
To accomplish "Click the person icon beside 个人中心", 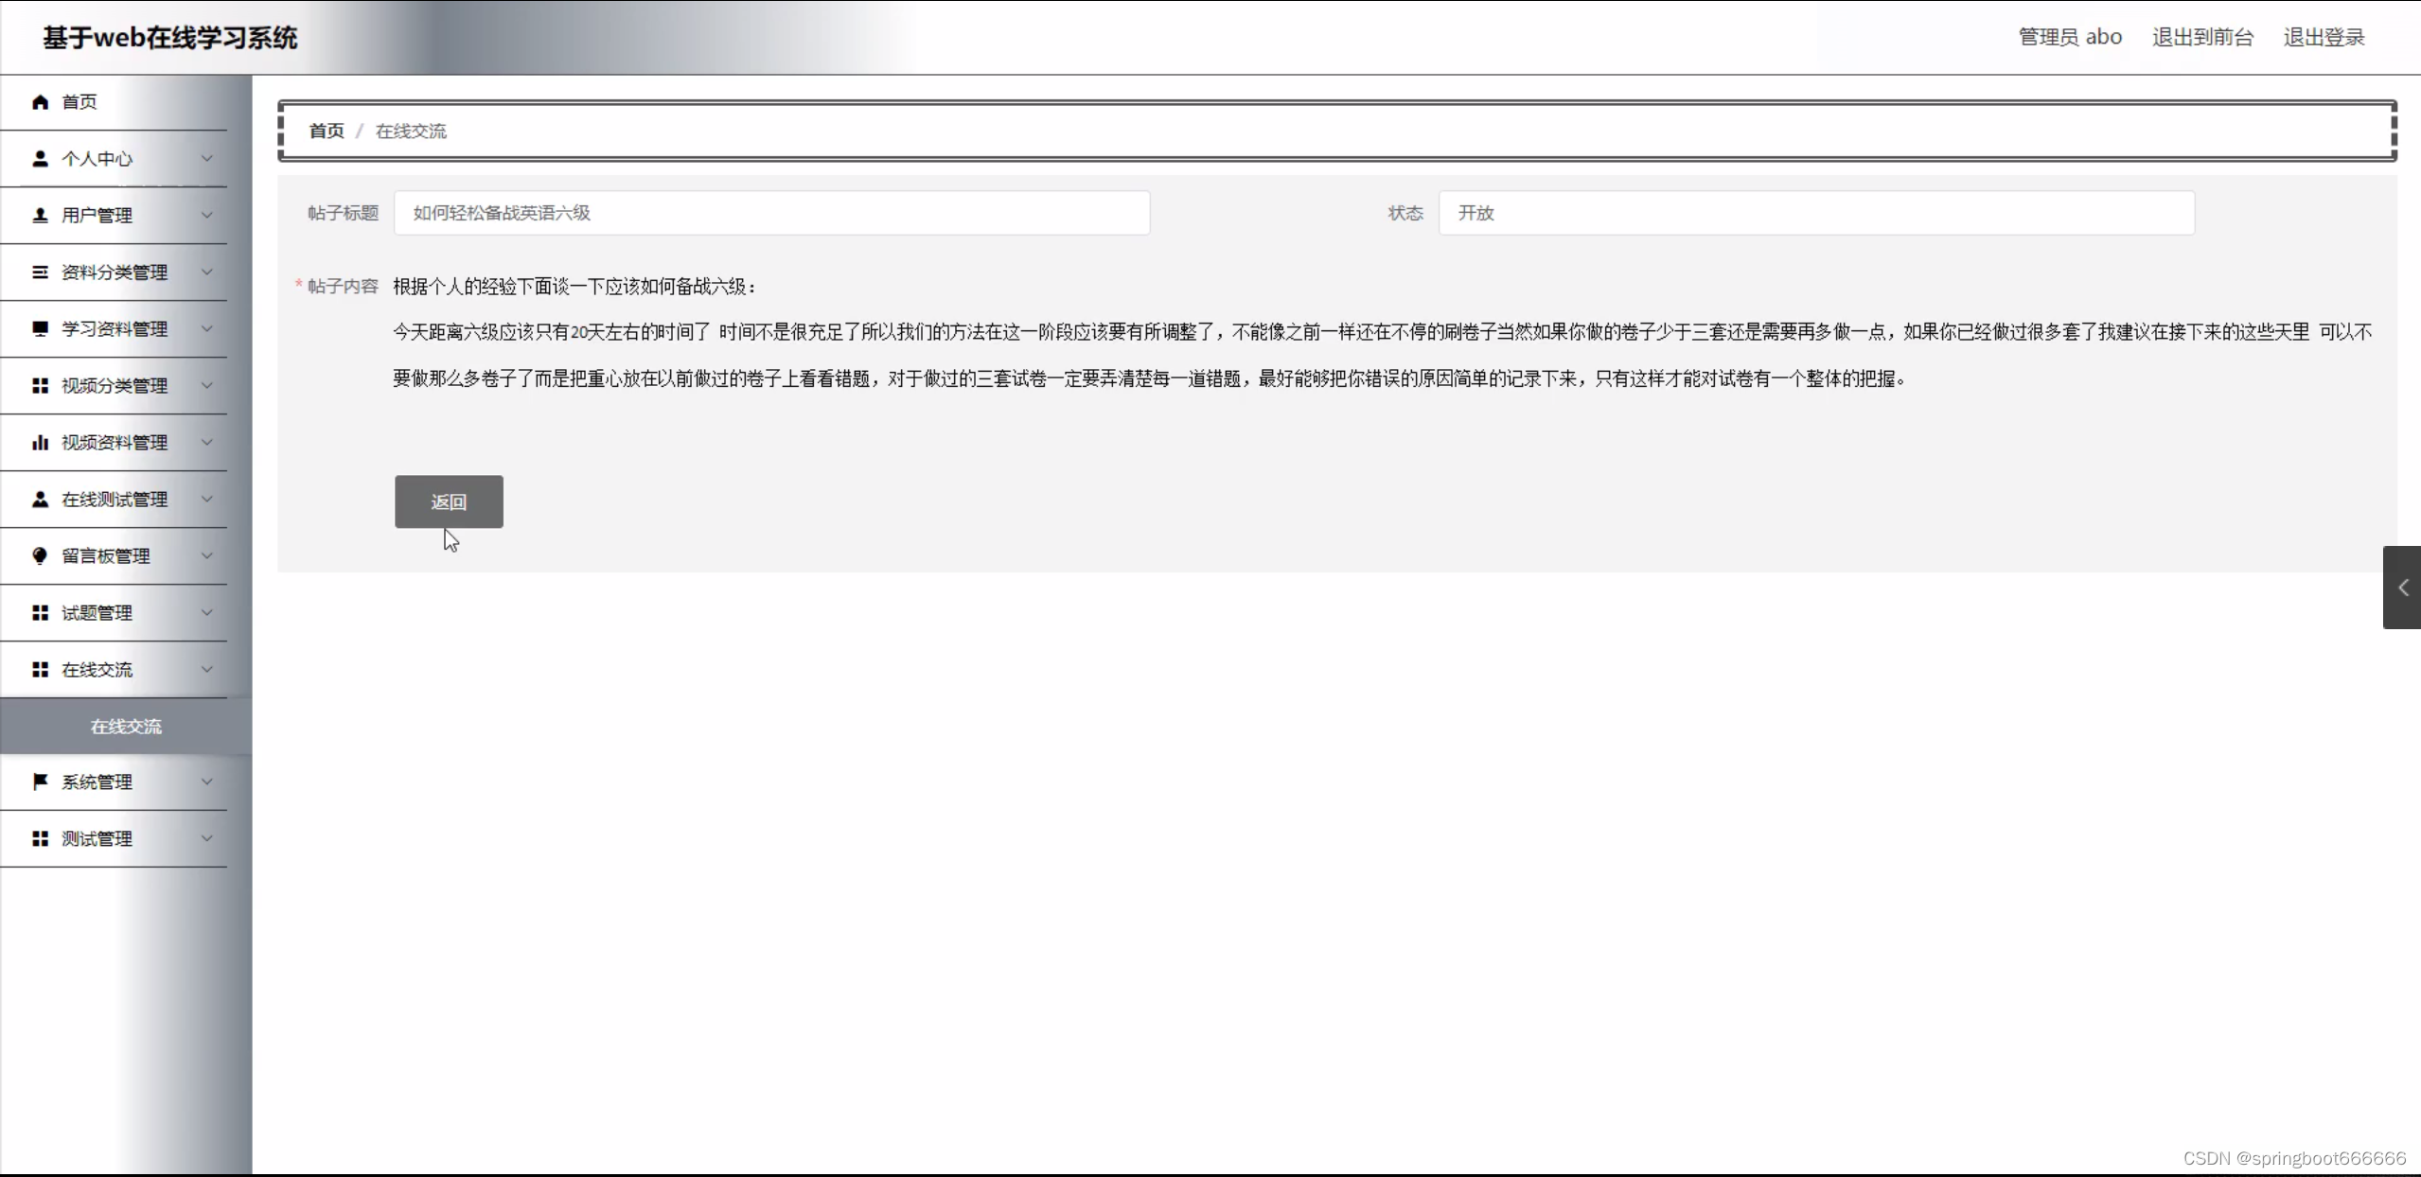I will [x=40, y=159].
